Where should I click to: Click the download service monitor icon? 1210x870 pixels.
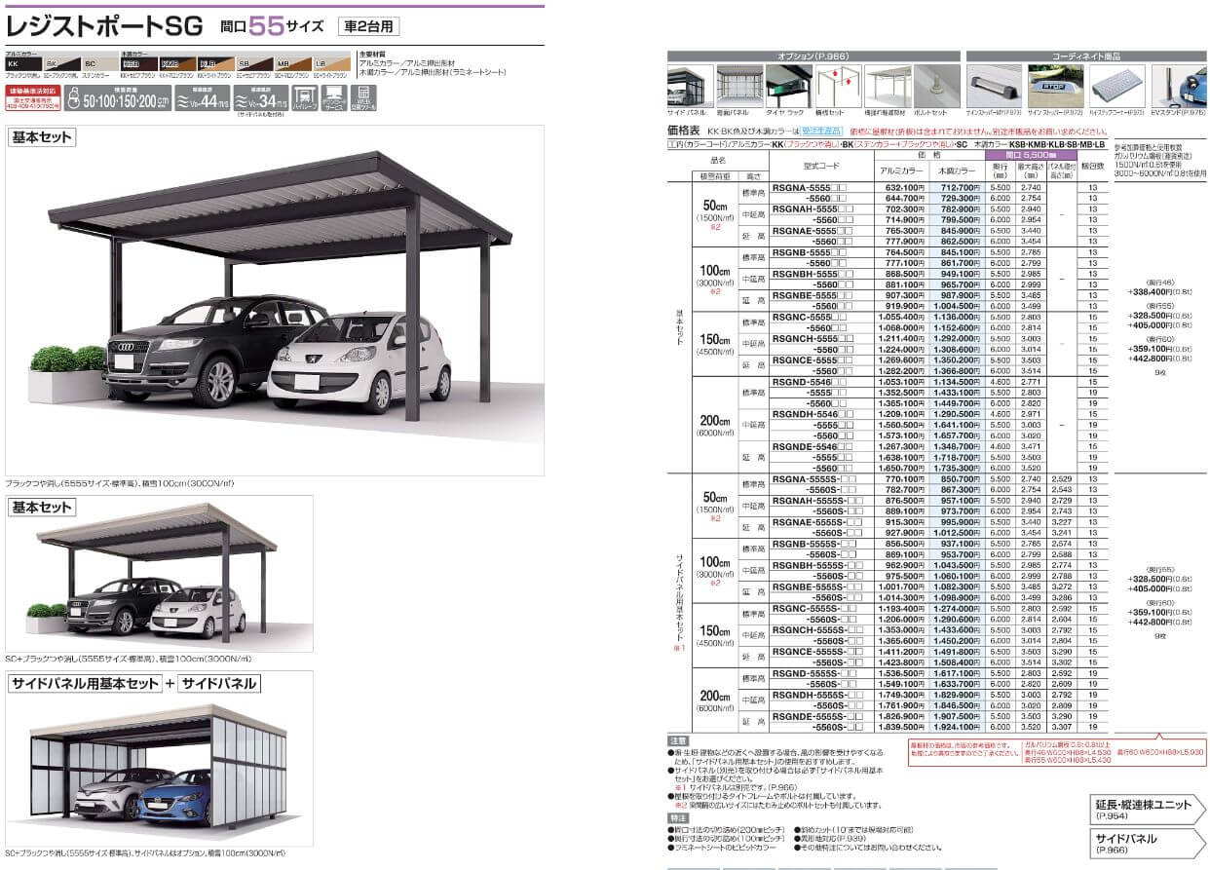[332, 96]
